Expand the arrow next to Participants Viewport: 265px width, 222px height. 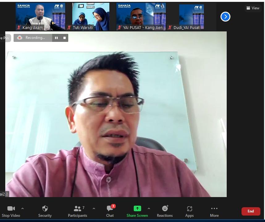coord(94,208)
